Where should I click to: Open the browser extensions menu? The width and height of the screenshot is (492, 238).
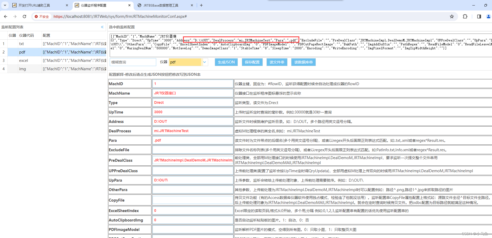(465, 17)
